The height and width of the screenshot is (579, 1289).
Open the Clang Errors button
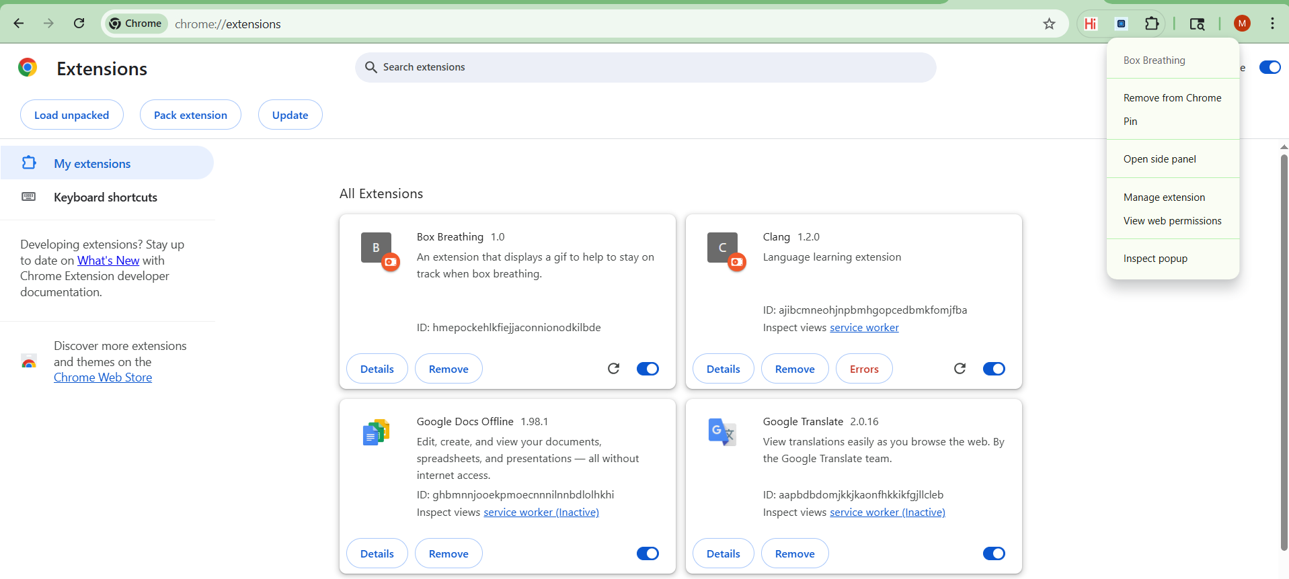pyautogui.click(x=864, y=369)
